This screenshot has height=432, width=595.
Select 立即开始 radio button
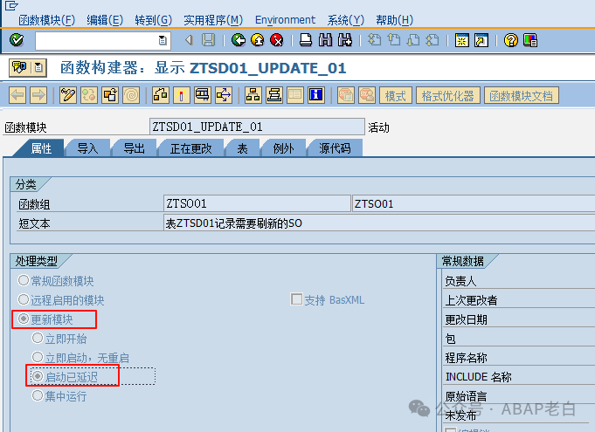coord(38,338)
